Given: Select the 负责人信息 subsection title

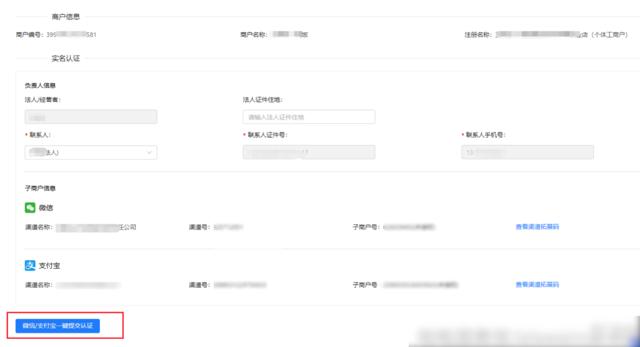Looking at the screenshot, I should tap(40, 85).
